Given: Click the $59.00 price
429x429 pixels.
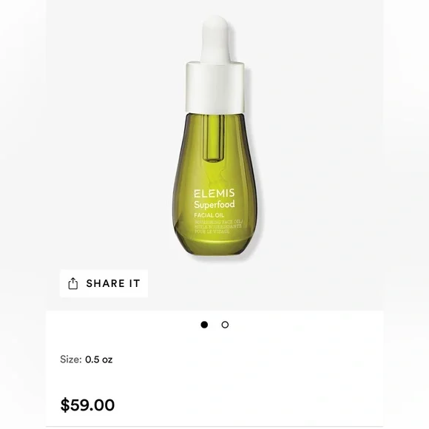Looking at the screenshot, I should 87,405.
